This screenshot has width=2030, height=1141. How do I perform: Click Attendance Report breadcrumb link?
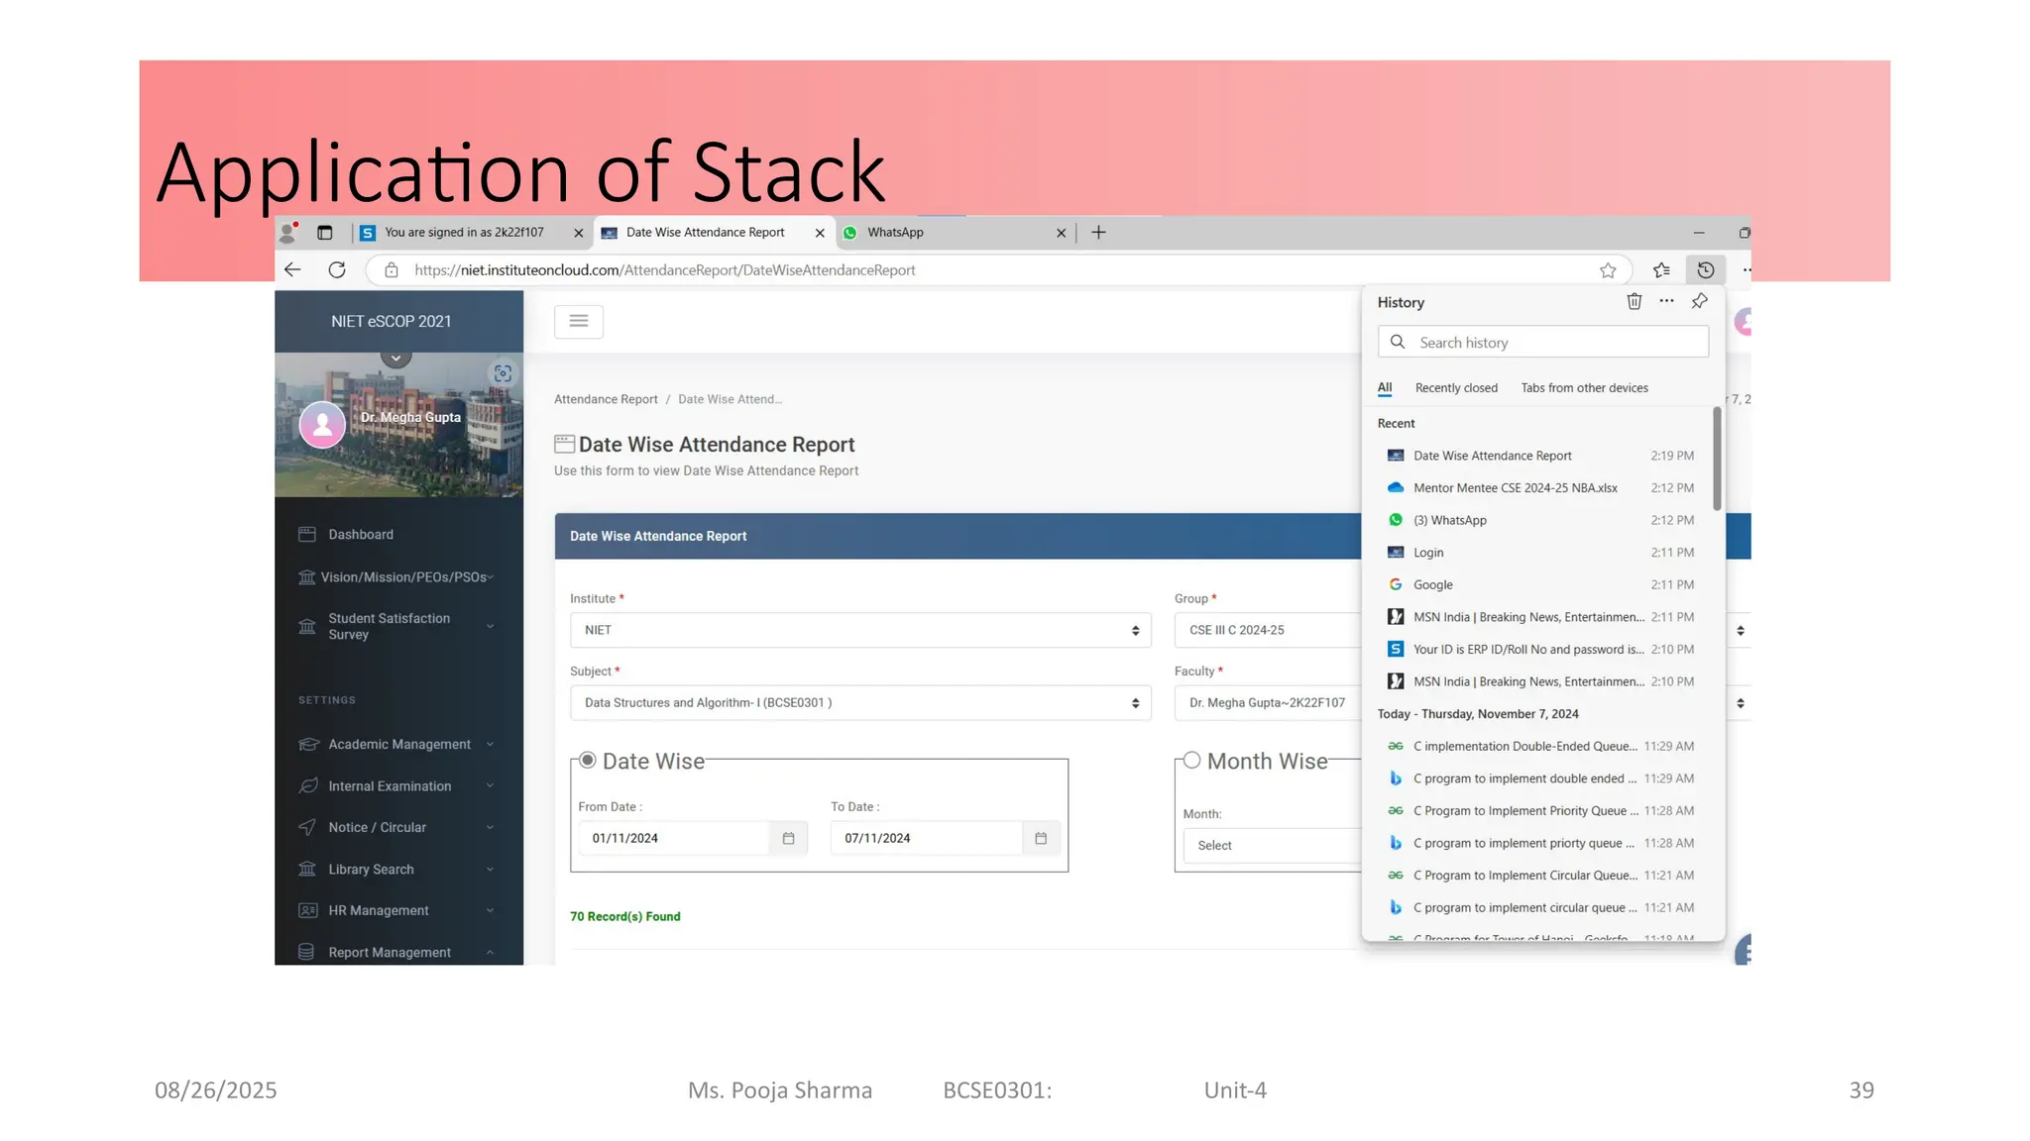tap(606, 399)
